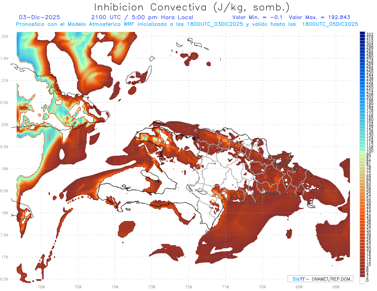This screenshot has height=291, width=377.
Task: Click the '21N' latitude label
Action: [5, 80]
